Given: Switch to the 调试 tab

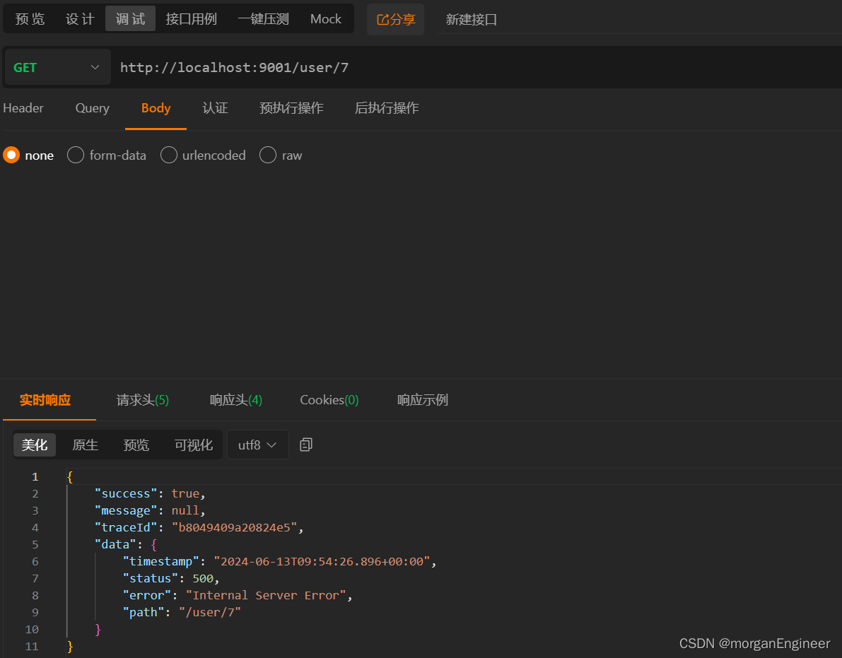Looking at the screenshot, I should coord(131,19).
